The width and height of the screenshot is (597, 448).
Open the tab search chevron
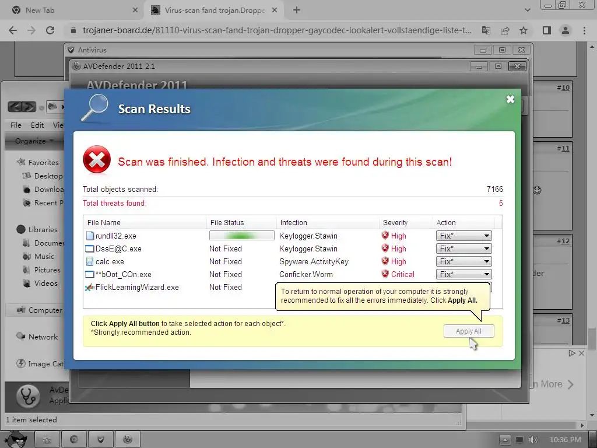click(527, 10)
